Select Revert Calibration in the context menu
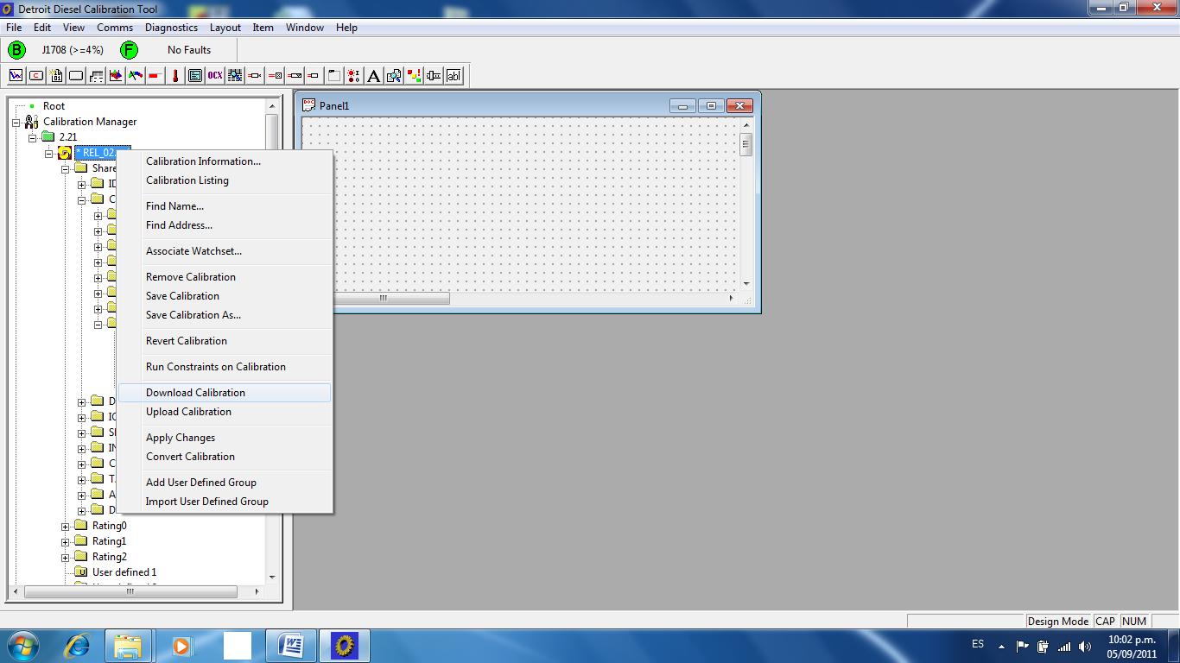 [225, 341]
